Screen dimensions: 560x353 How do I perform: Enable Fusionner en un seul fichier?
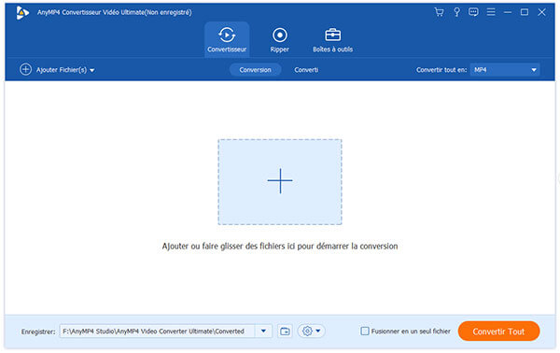pos(365,332)
